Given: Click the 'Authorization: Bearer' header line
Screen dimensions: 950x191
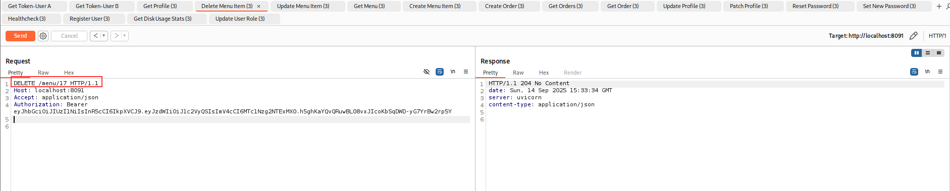Looking at the screenshot, I should click(50, 104).
